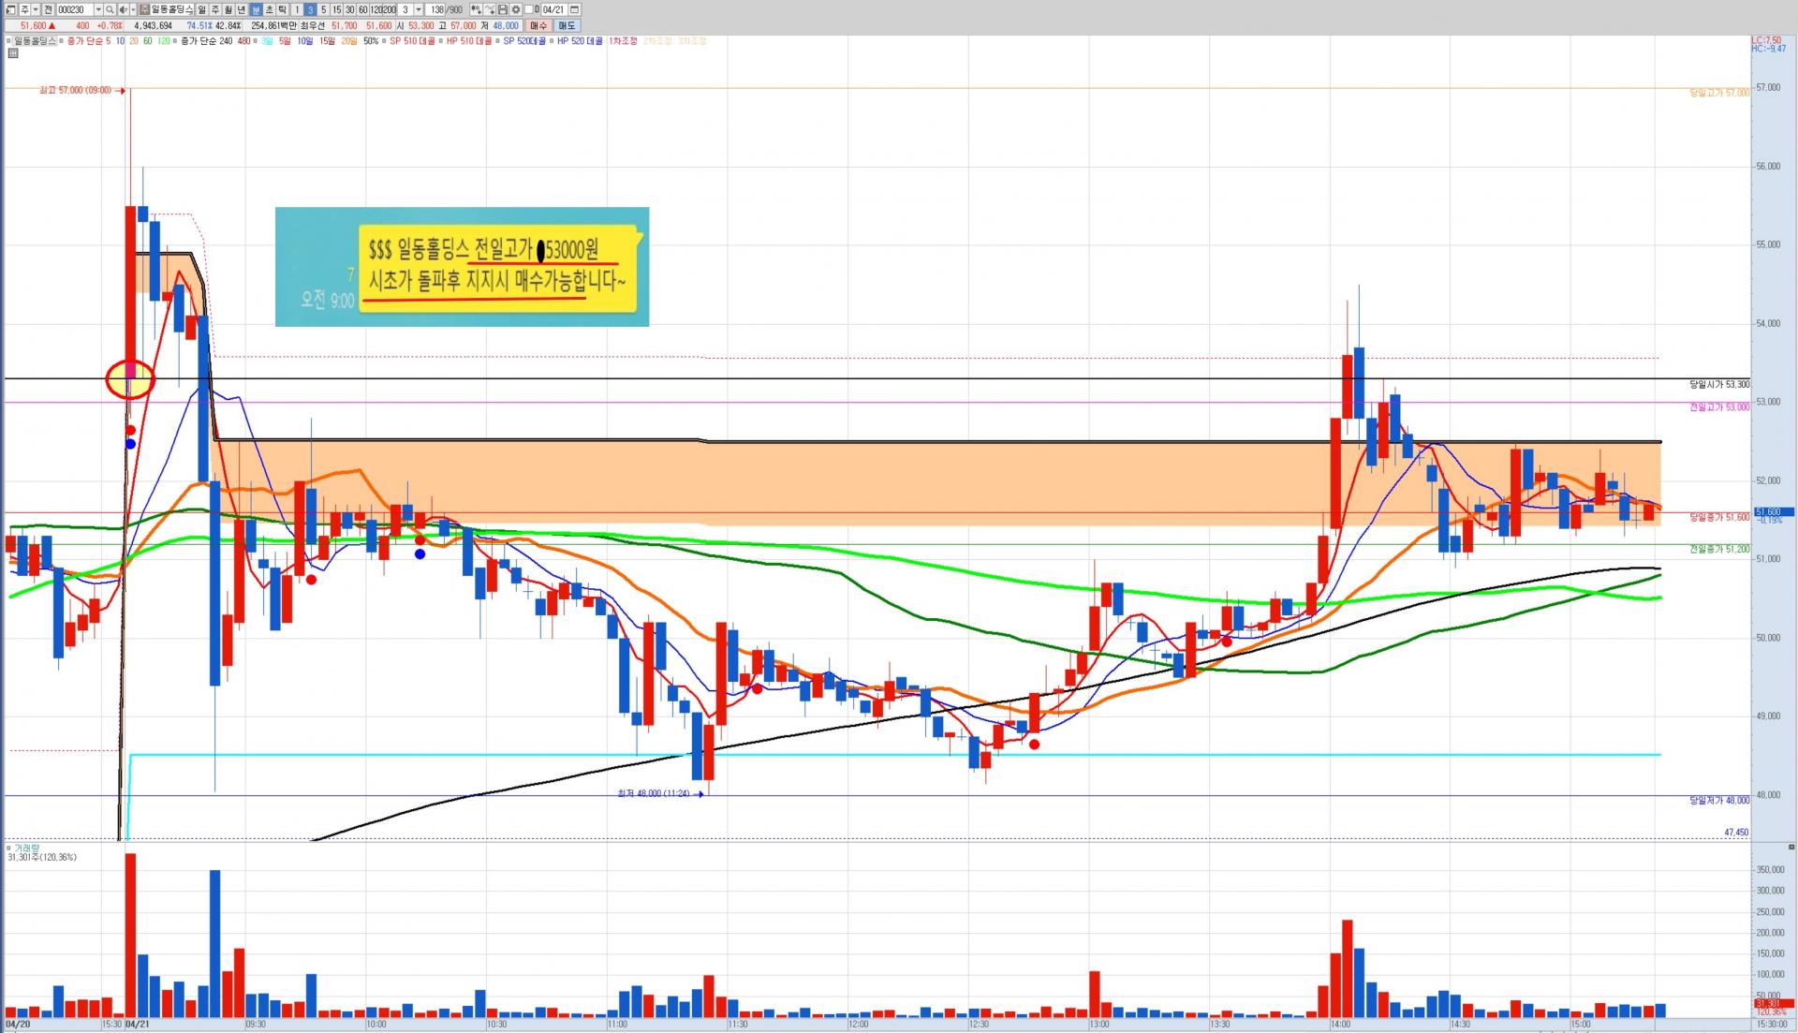
Task: Click the 04/21 date input field
Action: [x=553, y=9]
